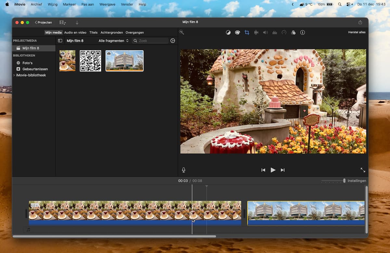
Task: Open the filter gear menu next to Zoek
Action: (x=173, y=41)
